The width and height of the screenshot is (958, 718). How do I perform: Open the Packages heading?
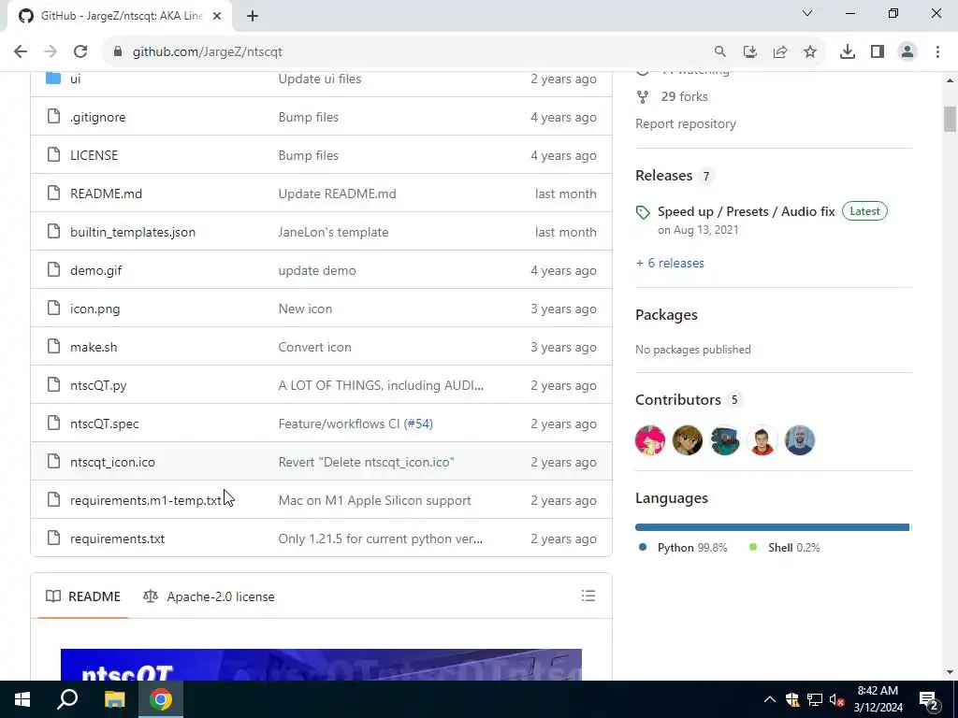pyautogui.click(x=666, y=314)
